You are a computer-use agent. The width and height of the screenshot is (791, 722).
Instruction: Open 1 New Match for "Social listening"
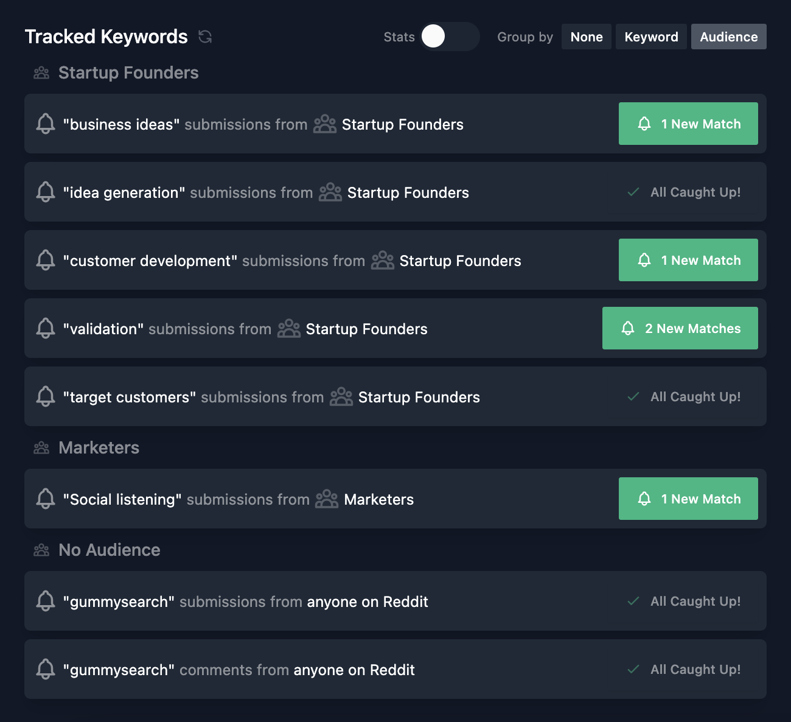tap(688, 499)
